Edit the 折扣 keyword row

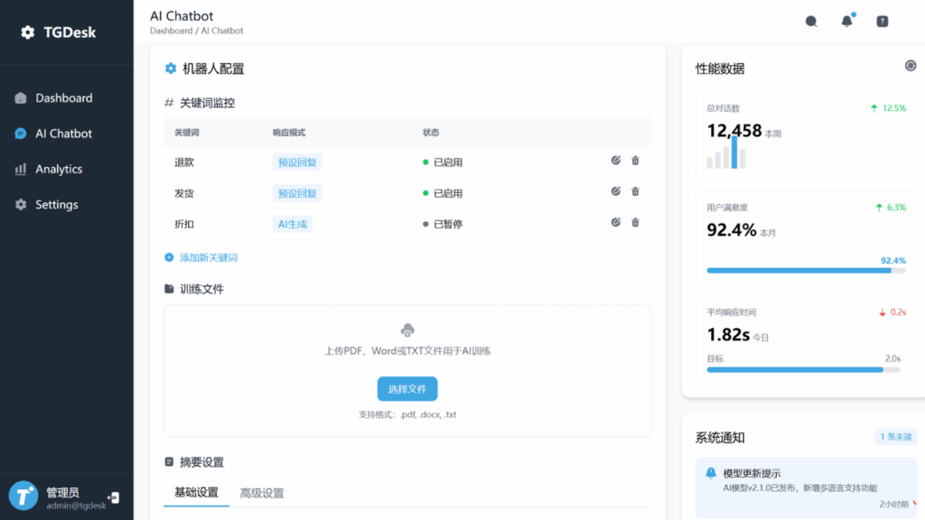pos(616,222)
